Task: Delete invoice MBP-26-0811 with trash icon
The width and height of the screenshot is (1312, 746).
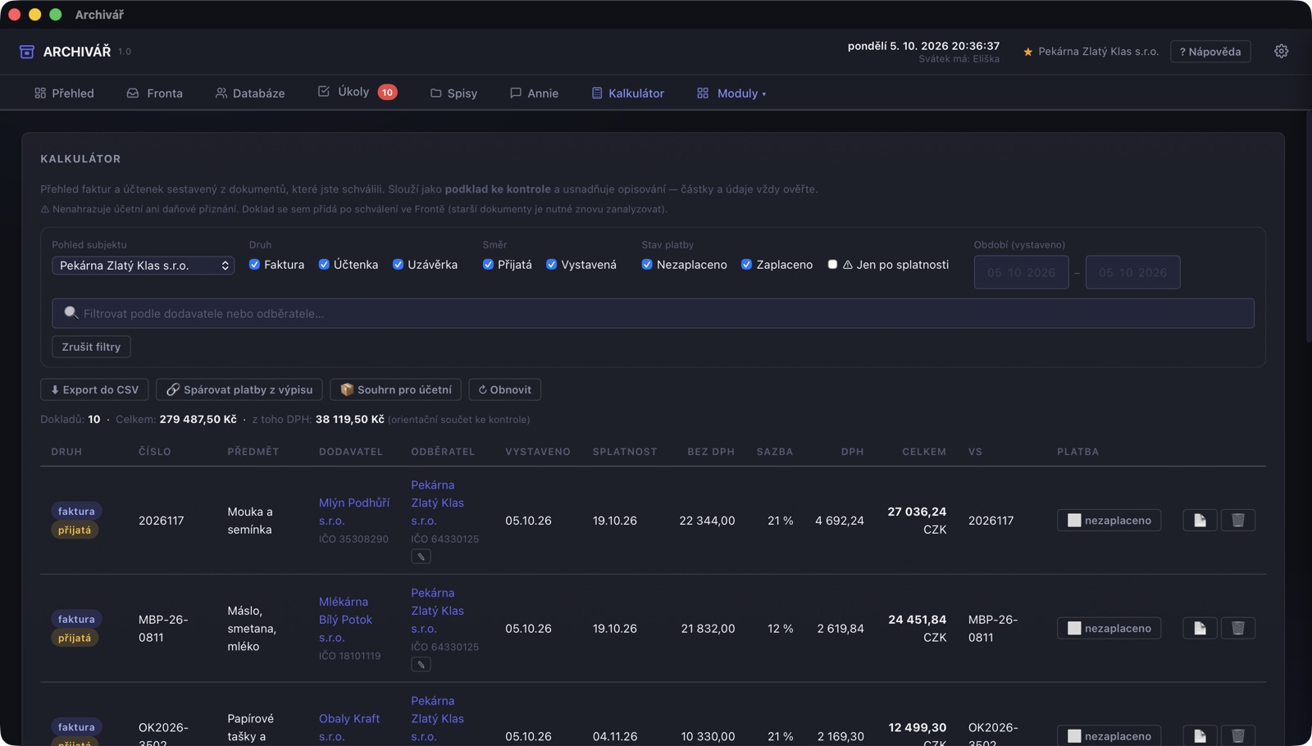Action: (x=1237, y=628)
